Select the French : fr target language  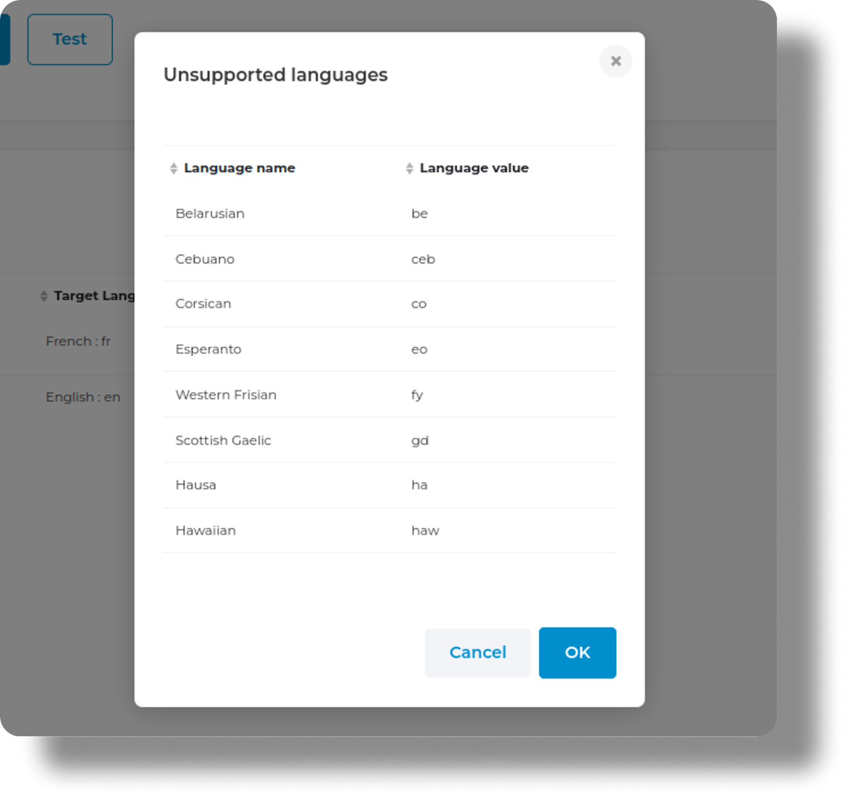(x=78, y=341)
